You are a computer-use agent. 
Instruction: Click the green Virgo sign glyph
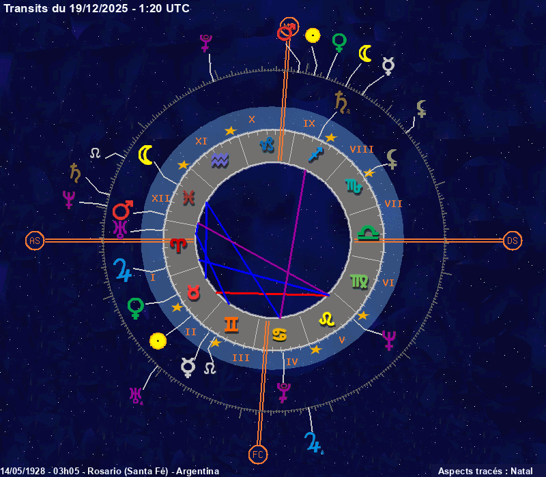click(358, 280)
